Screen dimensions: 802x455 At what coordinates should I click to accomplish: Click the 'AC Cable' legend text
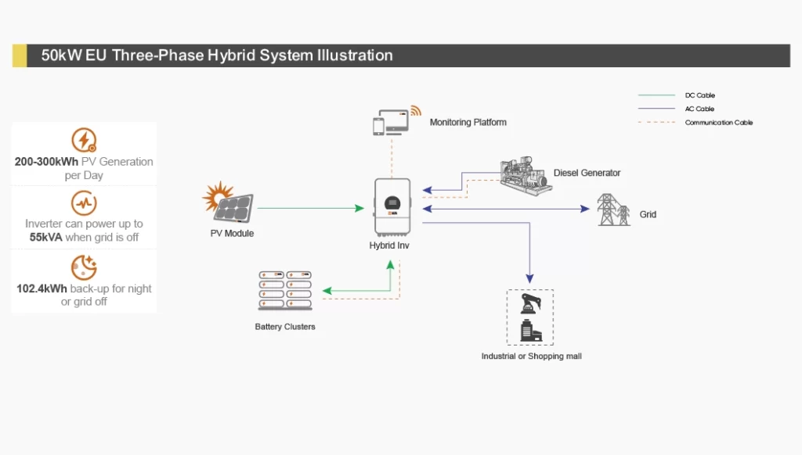pyautogui.click(x=699, y=109)
